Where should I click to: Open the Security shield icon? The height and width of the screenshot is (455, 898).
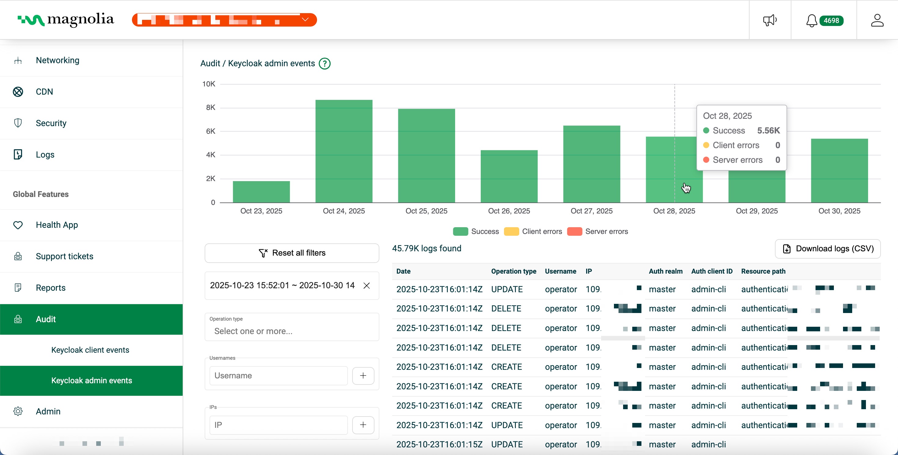pyautogui.click(x=18, y=123)
